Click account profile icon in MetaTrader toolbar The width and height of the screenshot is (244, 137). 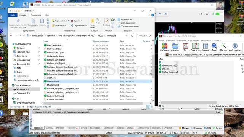pyautogui.click(x=207, y=14)
